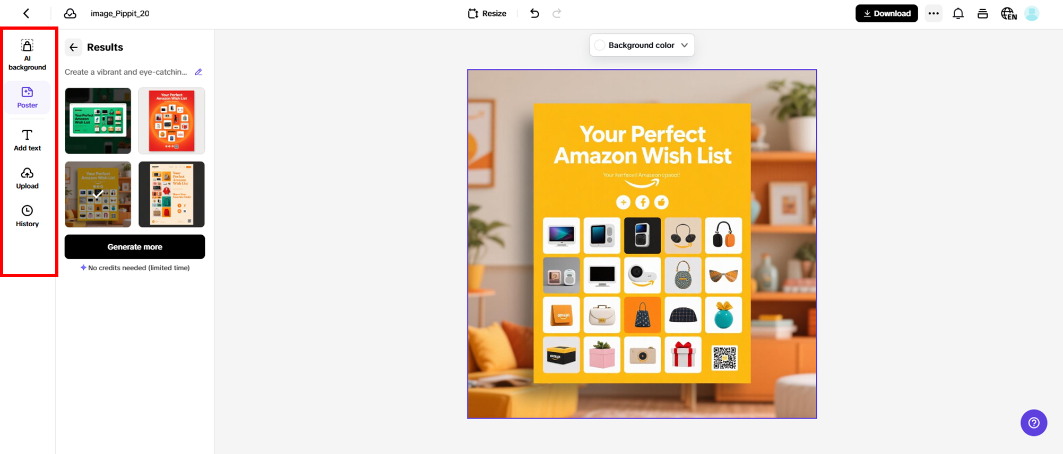Click the Download button
The image size is (1063, 454).
tap(886, 13)
